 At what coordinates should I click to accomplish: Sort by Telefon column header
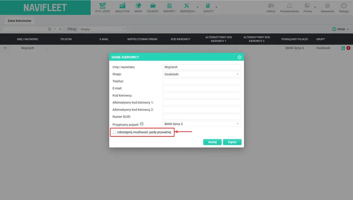66,39
